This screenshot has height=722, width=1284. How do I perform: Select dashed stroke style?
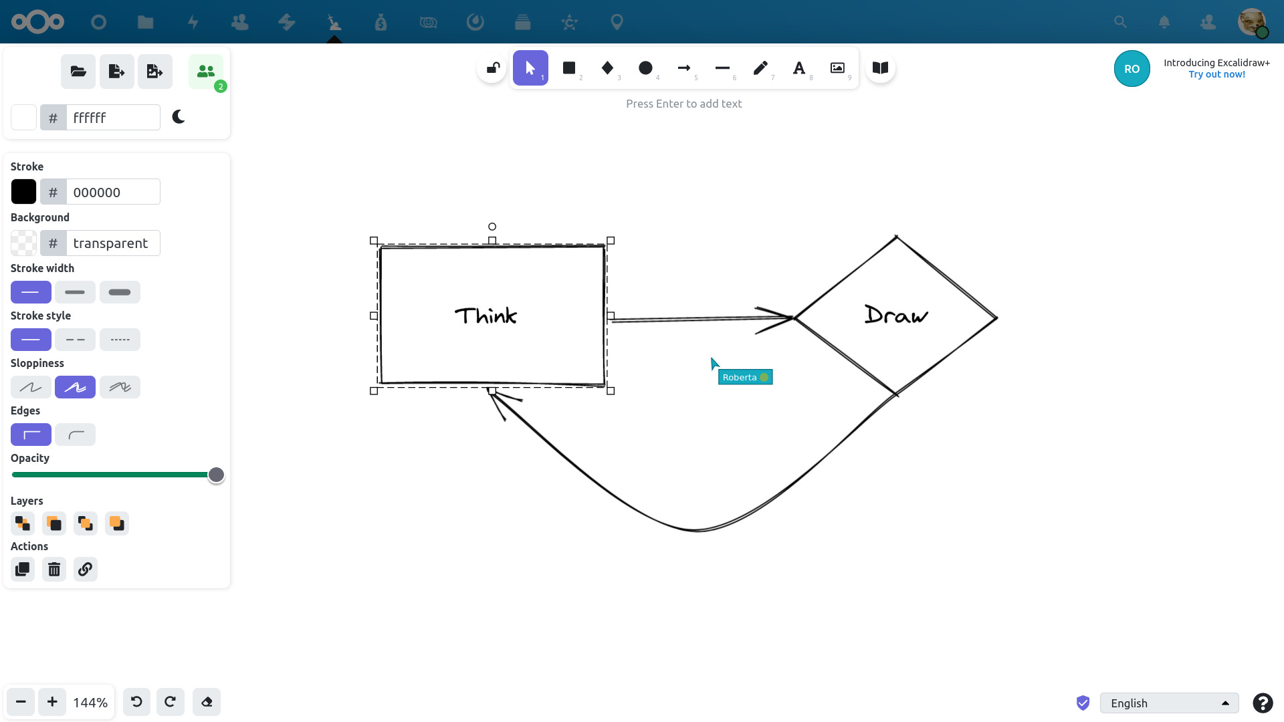coord(75,340)
